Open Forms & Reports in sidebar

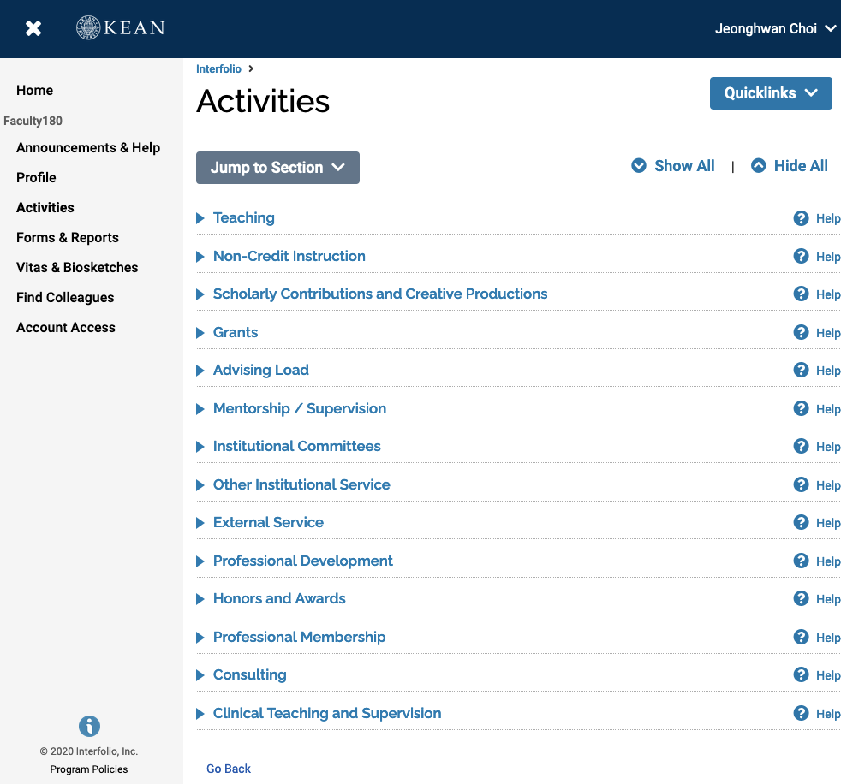click(x=68, y=237)
